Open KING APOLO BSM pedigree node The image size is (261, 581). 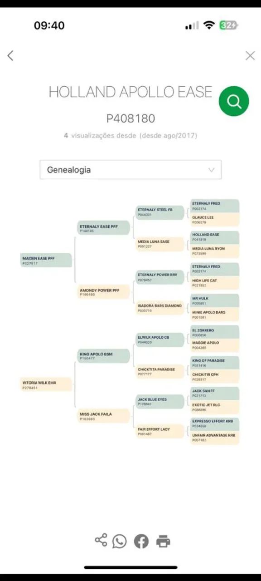tap(104, 356)
